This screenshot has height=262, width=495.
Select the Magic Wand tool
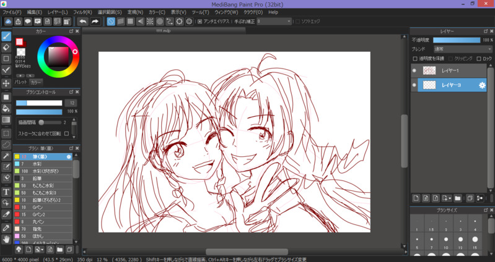6,156
